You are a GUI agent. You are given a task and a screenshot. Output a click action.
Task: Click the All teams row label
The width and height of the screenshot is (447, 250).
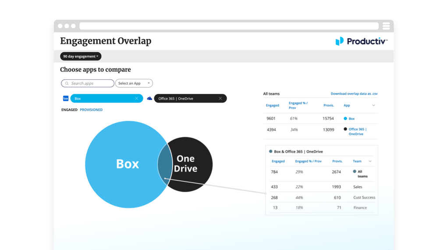coord(362,174)
